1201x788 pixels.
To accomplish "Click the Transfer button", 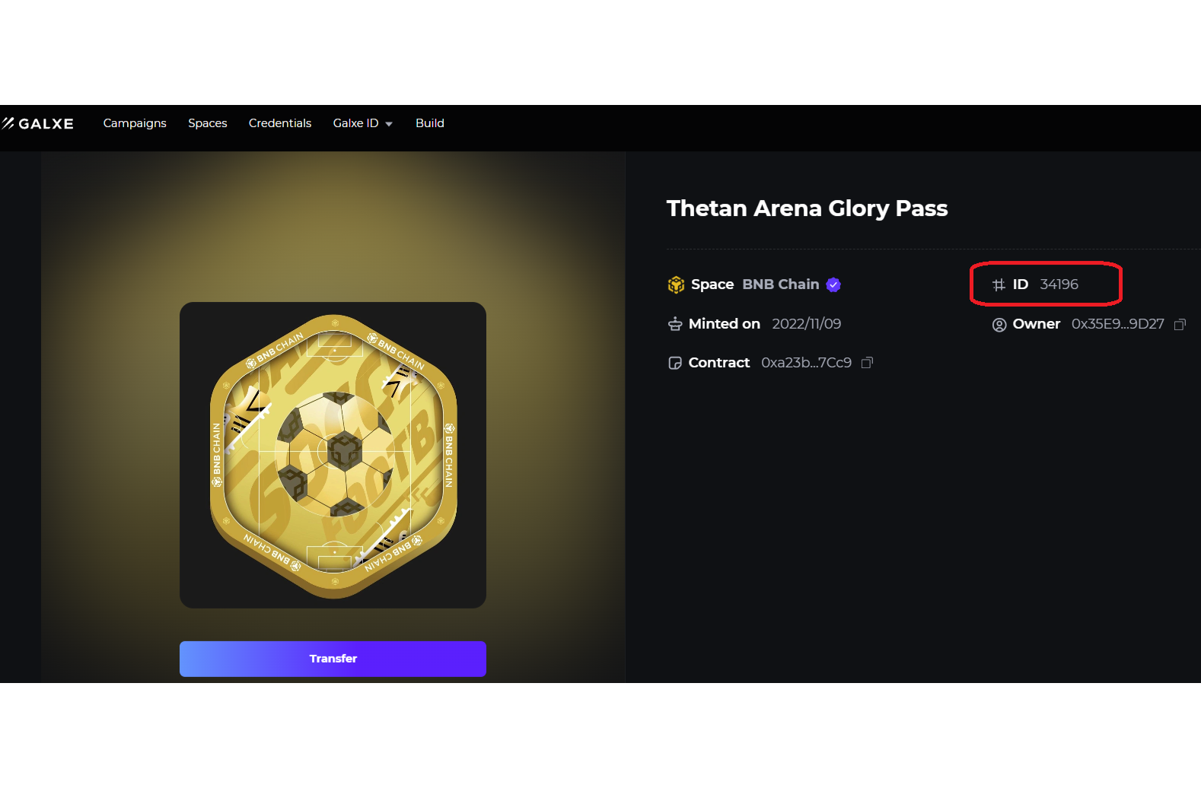I will tap(333, 658).
